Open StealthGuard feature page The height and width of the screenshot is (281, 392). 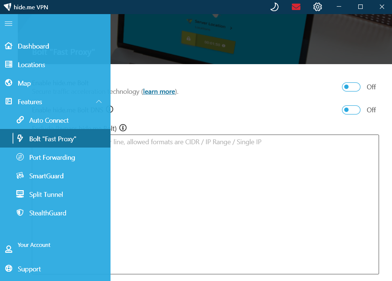(55, 213)
